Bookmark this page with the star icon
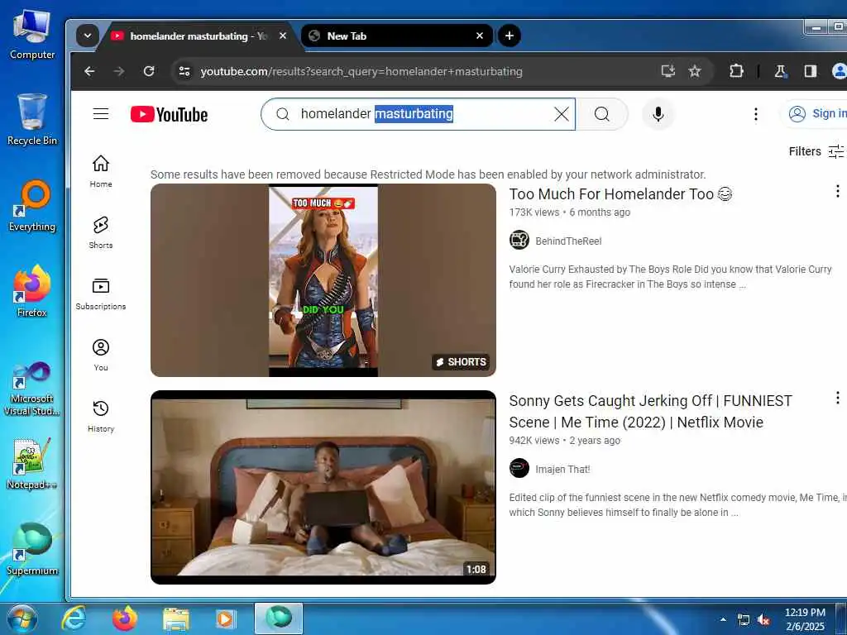Viewport: 847px width, 635px height. (695, 71)
